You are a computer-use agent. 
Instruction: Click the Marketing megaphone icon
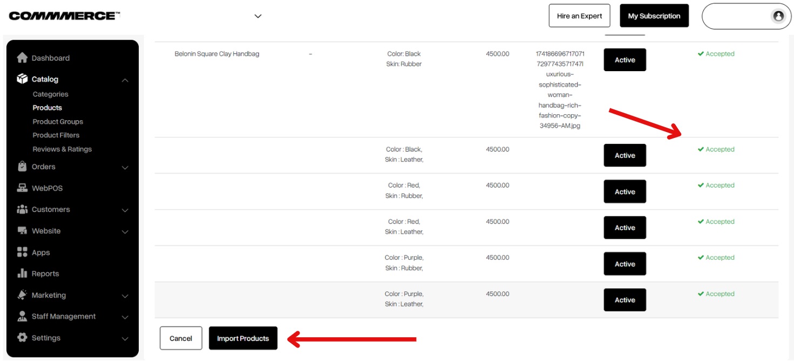click(x=22, y=295)
